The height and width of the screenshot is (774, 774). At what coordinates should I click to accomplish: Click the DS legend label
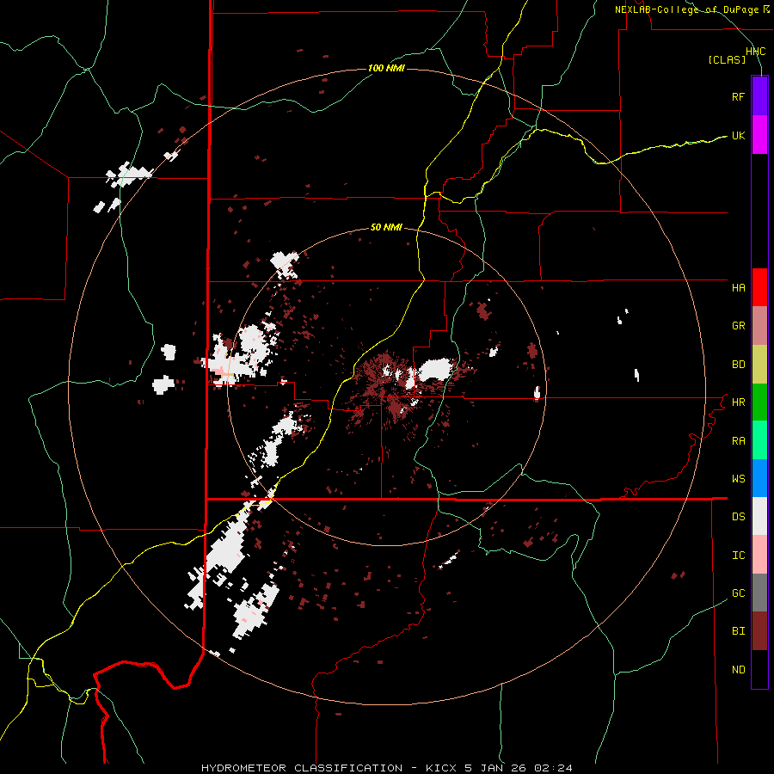click(x=738, y=517)
